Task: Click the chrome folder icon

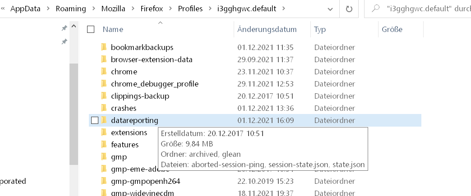Action: coord(104,72)
